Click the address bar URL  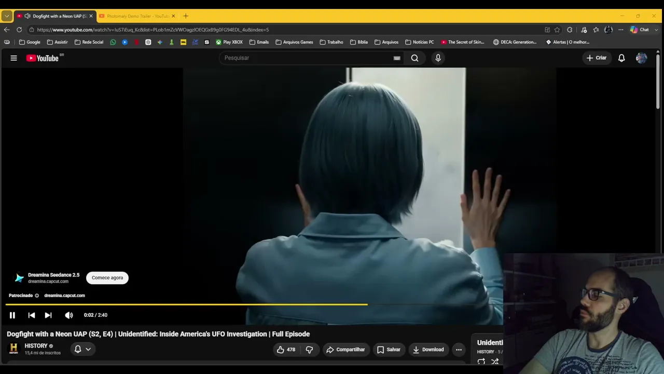[x=153, y=30]
